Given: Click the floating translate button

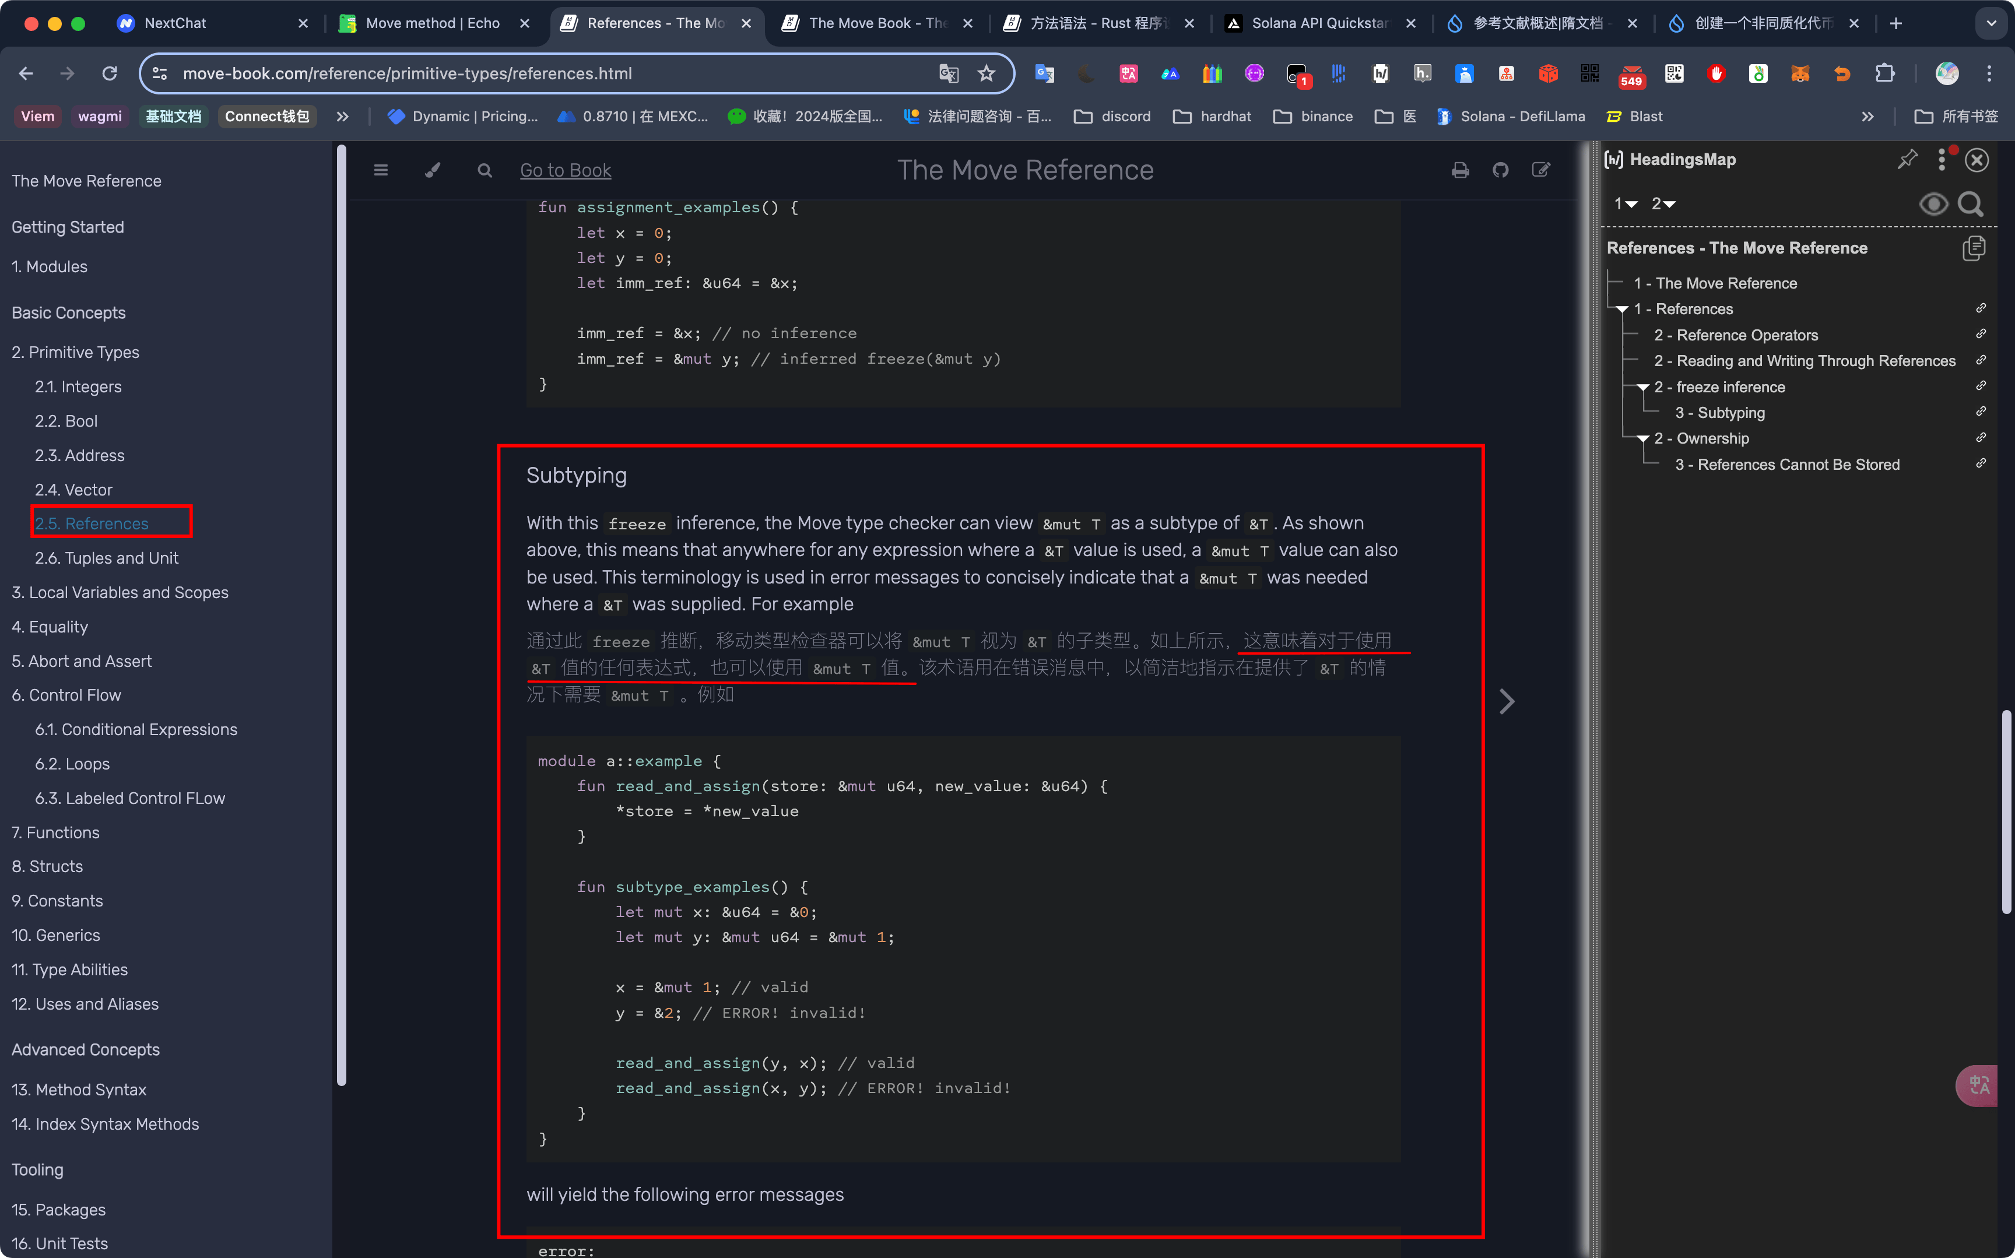Looking at the screenshot, I should [1978, 1085].
